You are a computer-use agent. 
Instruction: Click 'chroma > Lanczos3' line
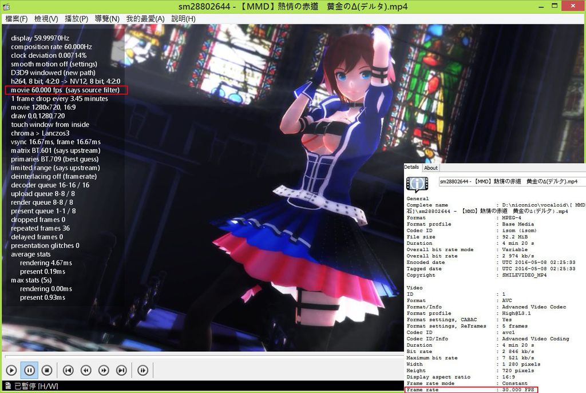[x=40, y=133]
